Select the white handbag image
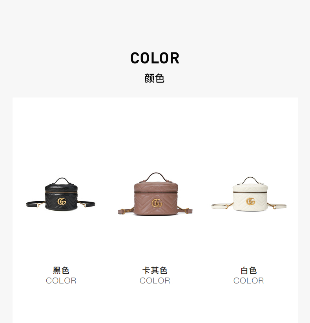The image size is (310, 323). (x=249, y=194)
